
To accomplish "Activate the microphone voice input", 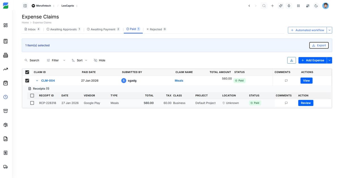I will [x=289, y=5].
